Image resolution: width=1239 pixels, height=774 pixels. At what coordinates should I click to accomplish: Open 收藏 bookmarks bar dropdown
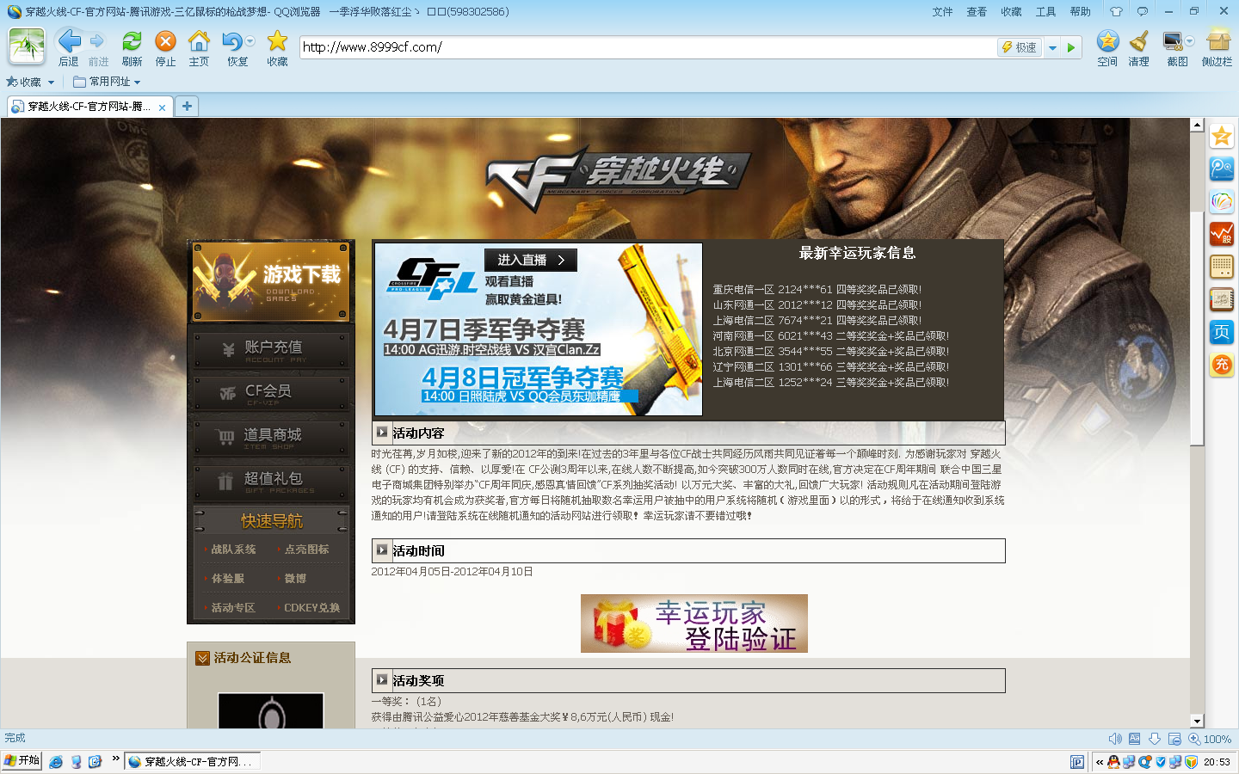30,82
